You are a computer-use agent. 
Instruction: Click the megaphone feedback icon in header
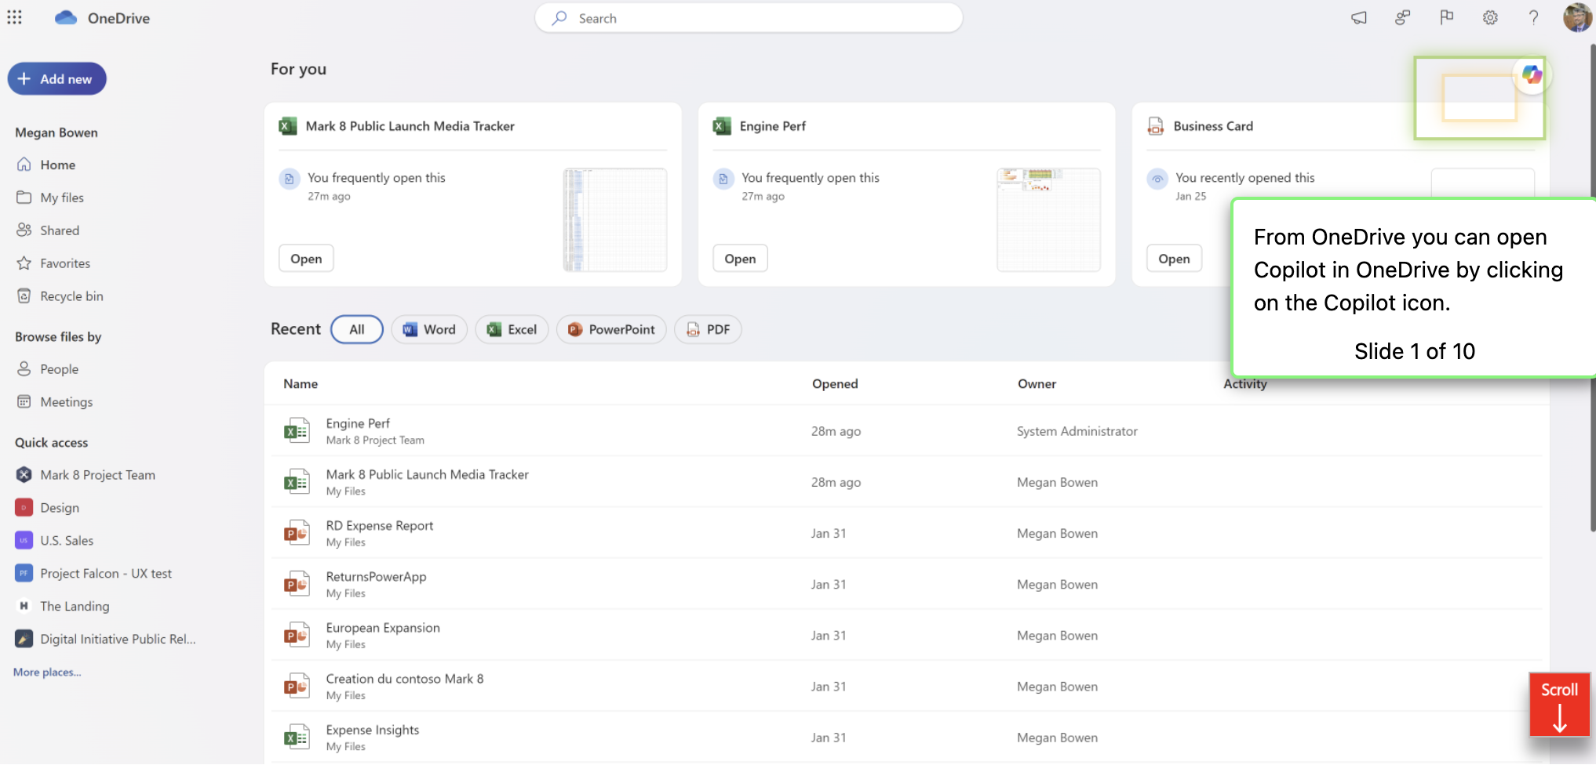(1359, 17)
